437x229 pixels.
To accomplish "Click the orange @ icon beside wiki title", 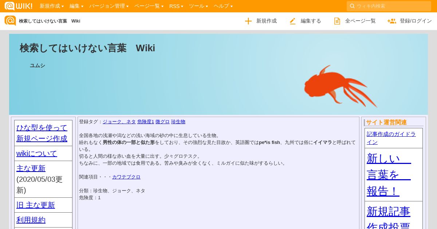I will click(x=10, y=21).
